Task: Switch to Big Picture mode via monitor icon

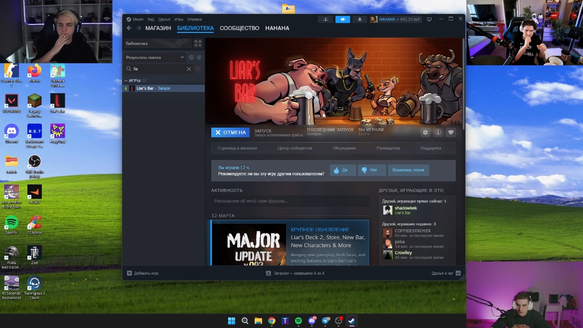Action: 429,19
